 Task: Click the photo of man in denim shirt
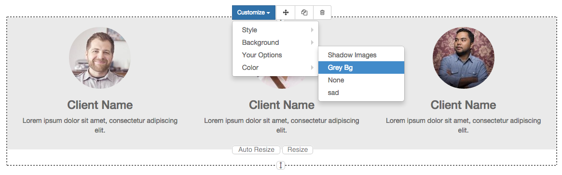tap(463, 58)
